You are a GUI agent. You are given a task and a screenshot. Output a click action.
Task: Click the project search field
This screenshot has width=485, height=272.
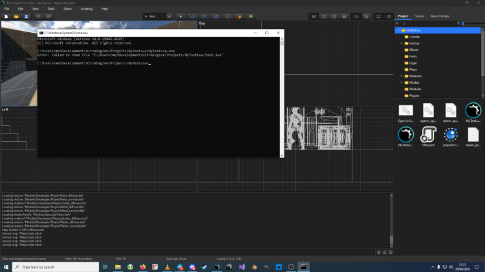tap(428, 23)
